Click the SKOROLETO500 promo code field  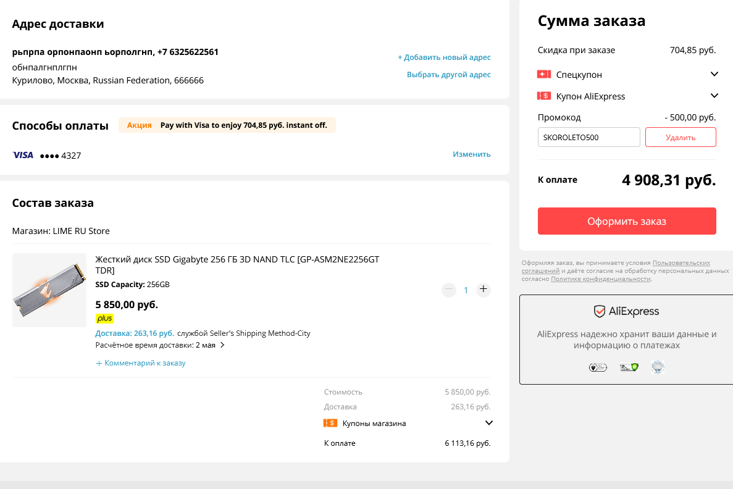click(588, 137)
